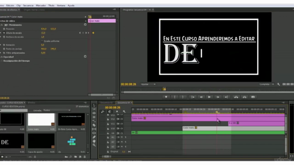Viewport: 294px width, 165px height.
Task: Select the Razor tool
Action: 94,125
